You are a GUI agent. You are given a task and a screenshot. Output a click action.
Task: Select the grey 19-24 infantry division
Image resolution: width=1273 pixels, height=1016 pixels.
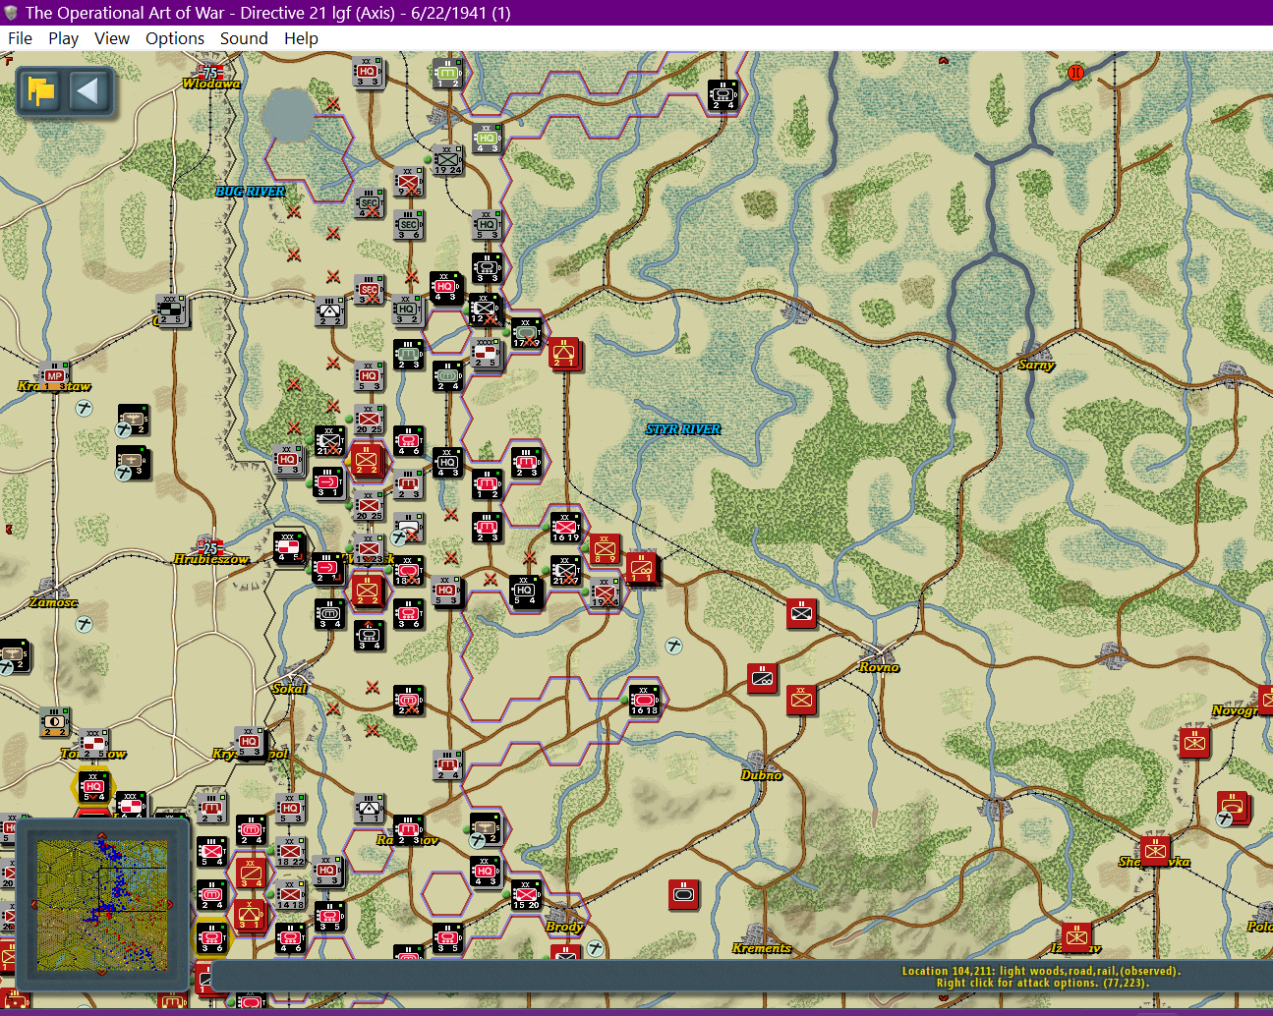point(447,160)
